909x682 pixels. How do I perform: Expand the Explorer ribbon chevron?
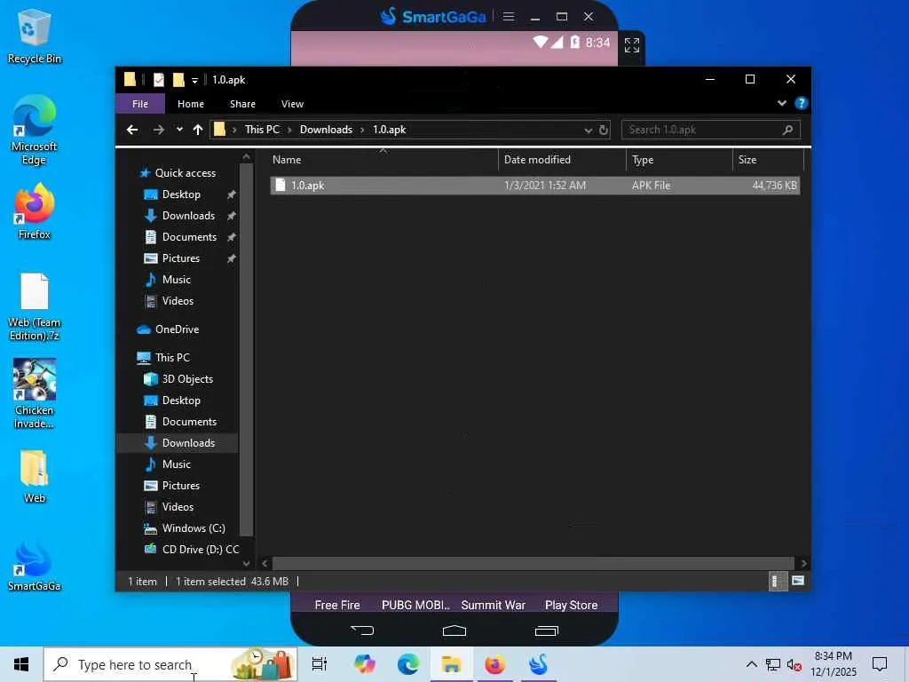(781, 103)
